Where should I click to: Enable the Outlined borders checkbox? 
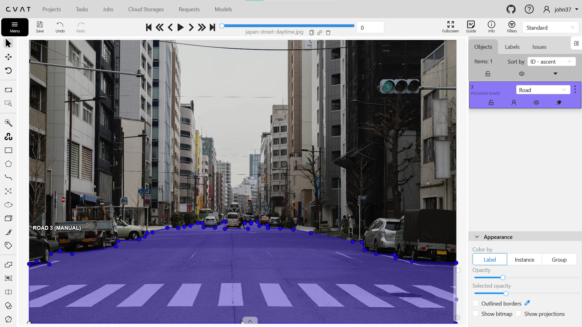click(x=476, y=303)
